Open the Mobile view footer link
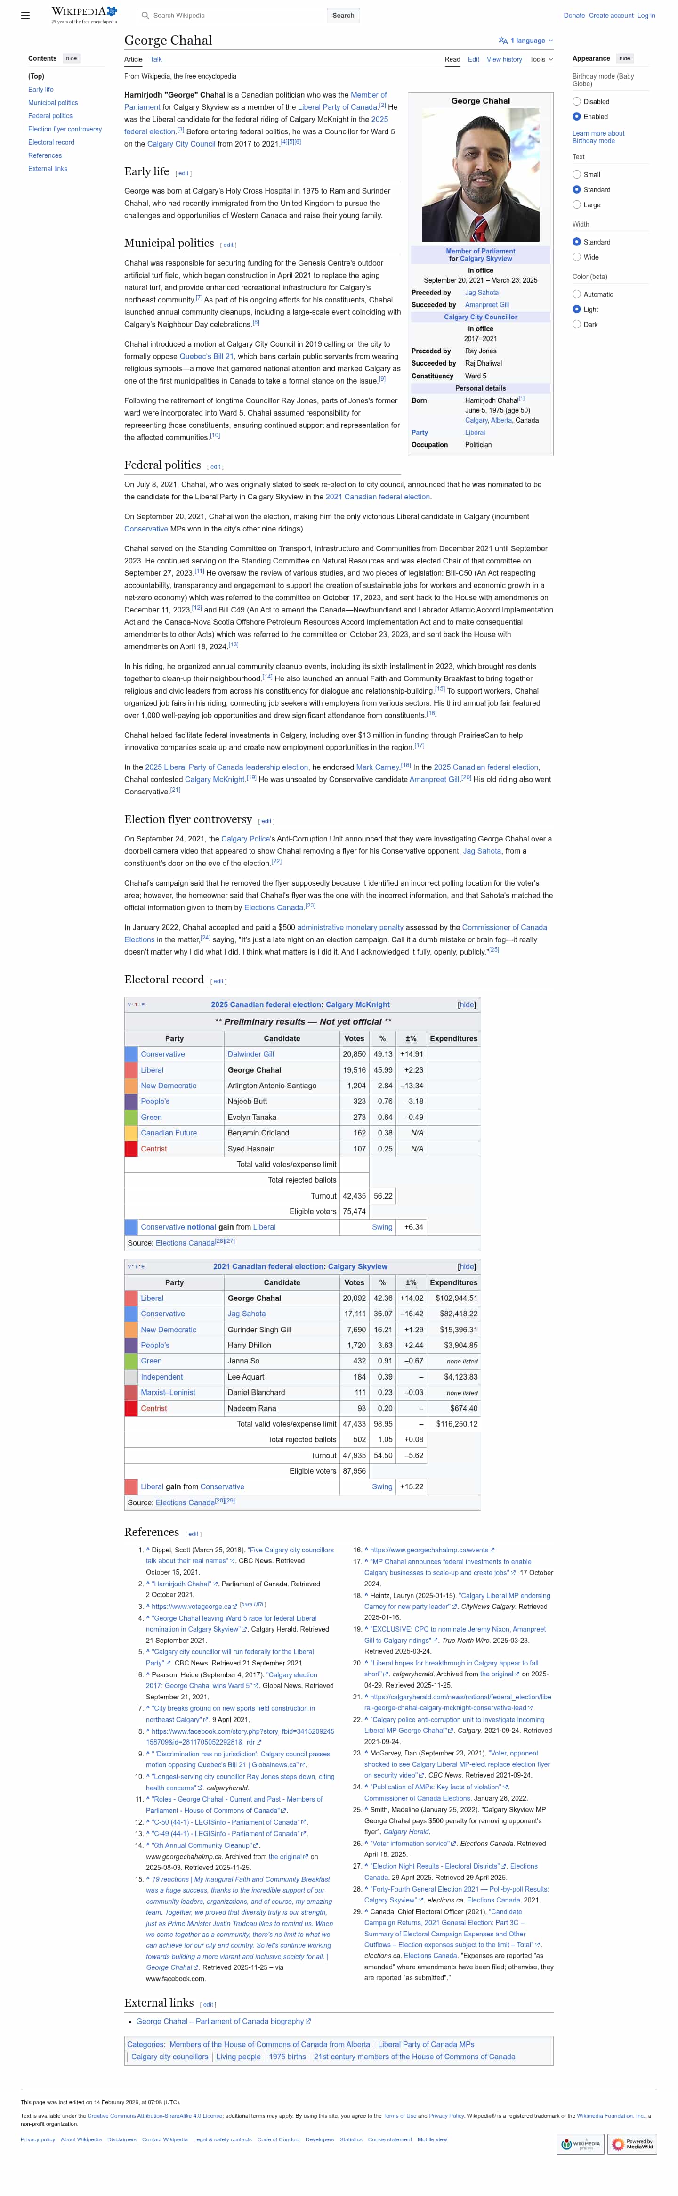Screen dimensions: 678x2196 (432, 2140)
